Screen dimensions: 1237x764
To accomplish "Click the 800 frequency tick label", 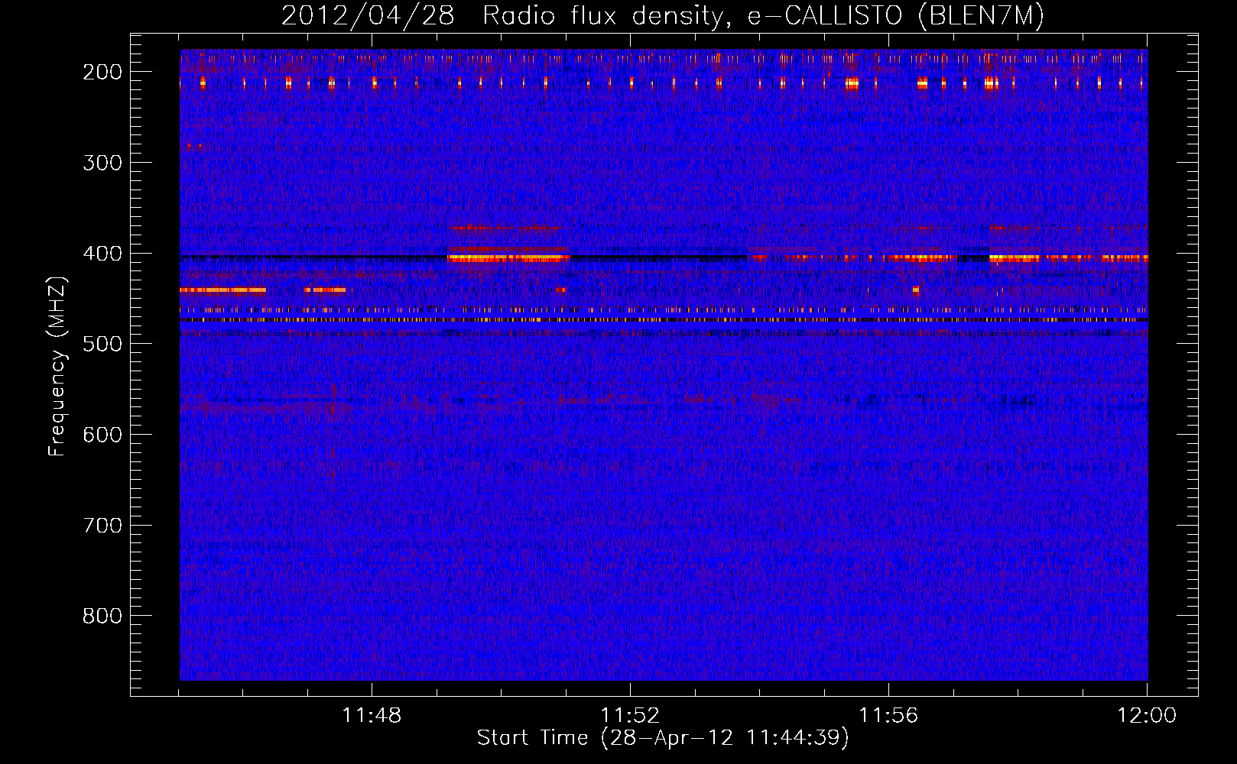I will [102, 616].
